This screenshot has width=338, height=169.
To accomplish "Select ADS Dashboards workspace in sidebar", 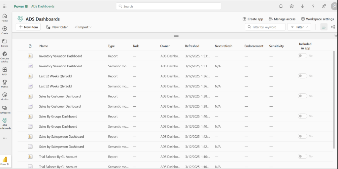I will coord(5,123).
